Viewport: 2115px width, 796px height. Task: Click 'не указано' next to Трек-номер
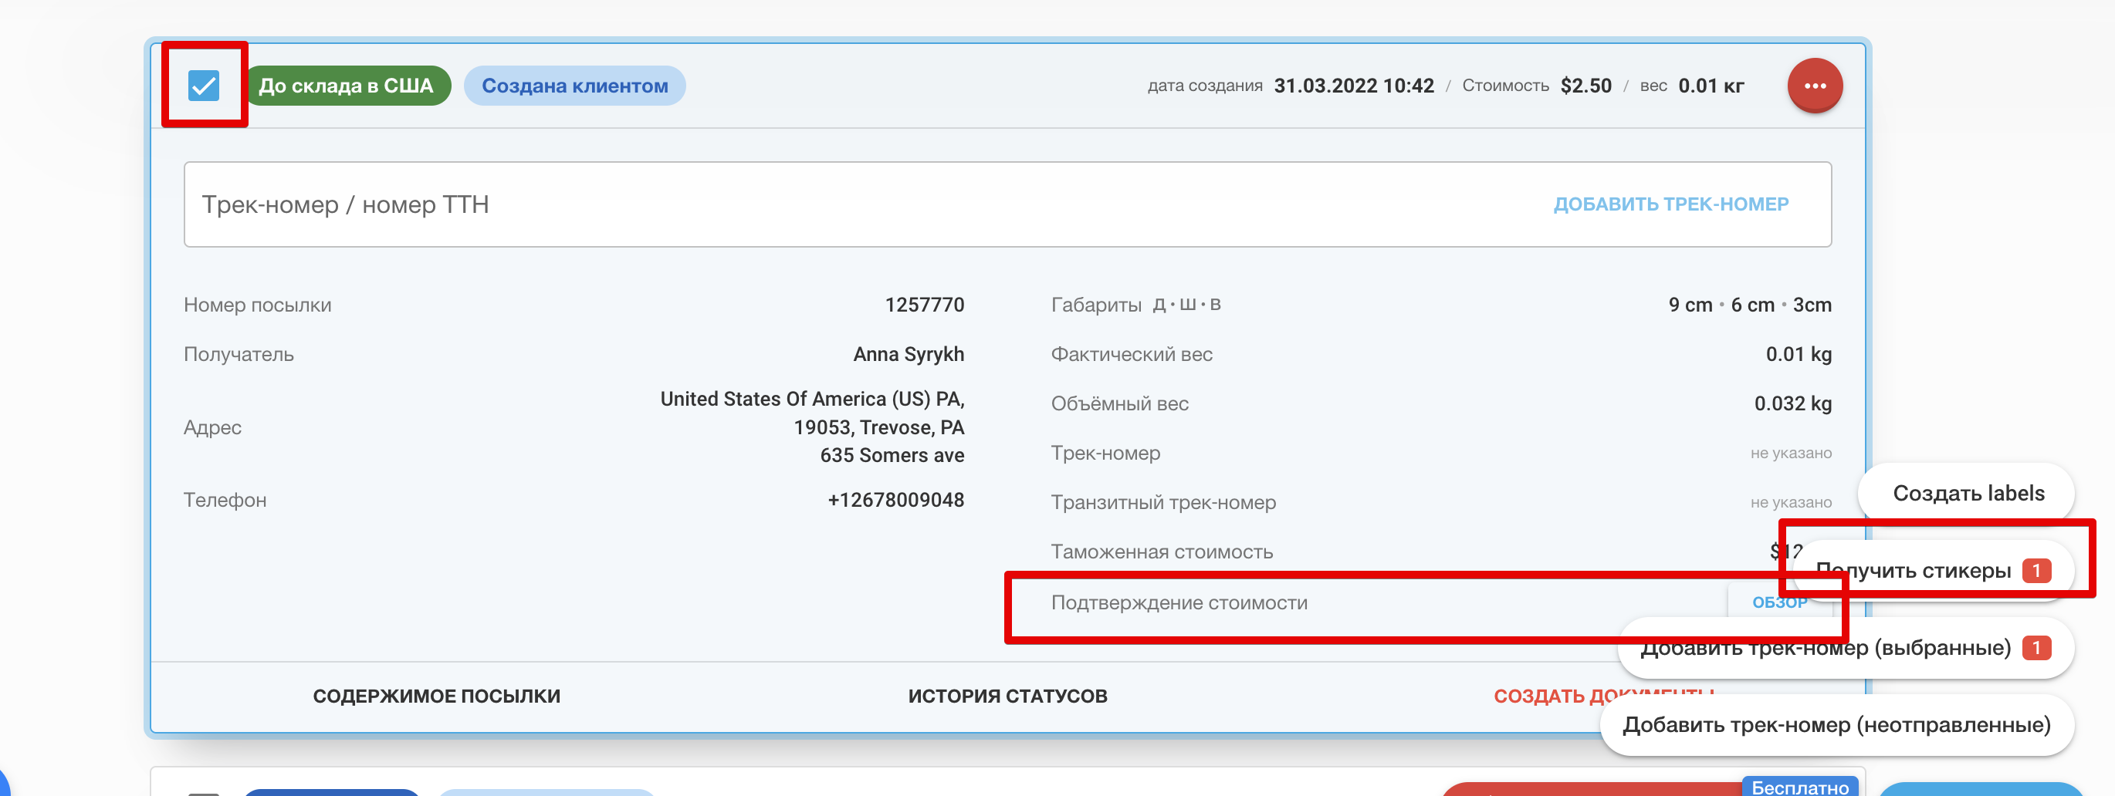(x=1791, y=453)
